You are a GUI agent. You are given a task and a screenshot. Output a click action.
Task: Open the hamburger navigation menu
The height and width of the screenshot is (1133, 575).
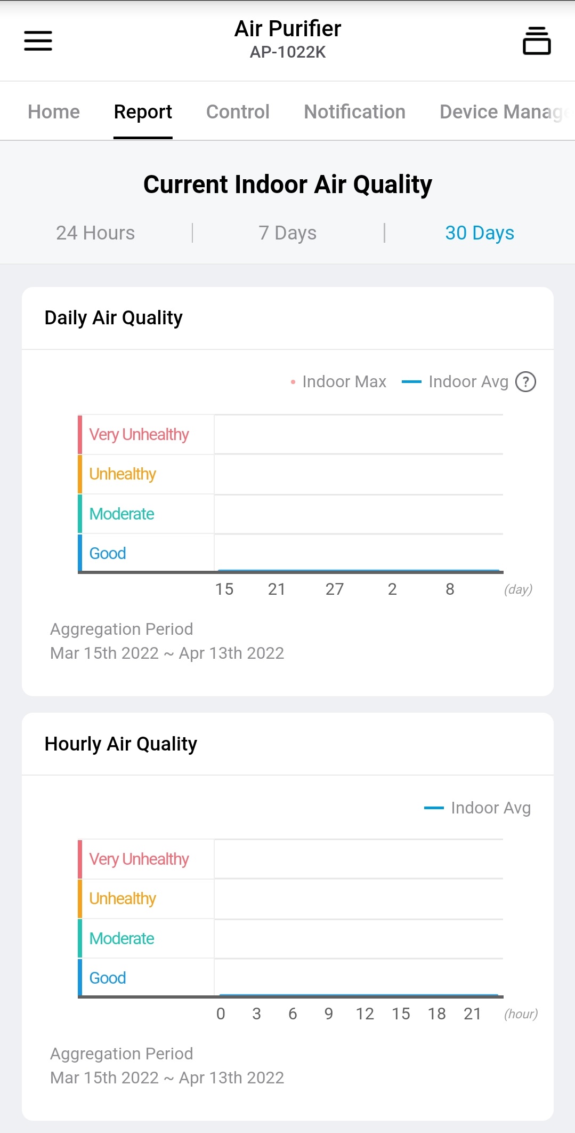click(38, 41)
